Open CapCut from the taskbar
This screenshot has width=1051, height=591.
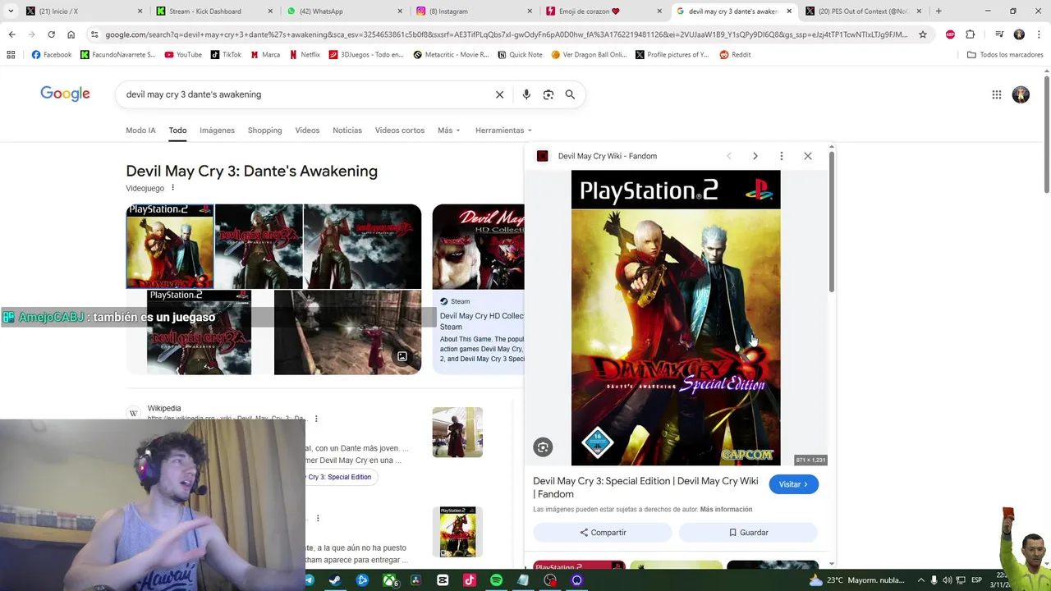pos(443,580)
